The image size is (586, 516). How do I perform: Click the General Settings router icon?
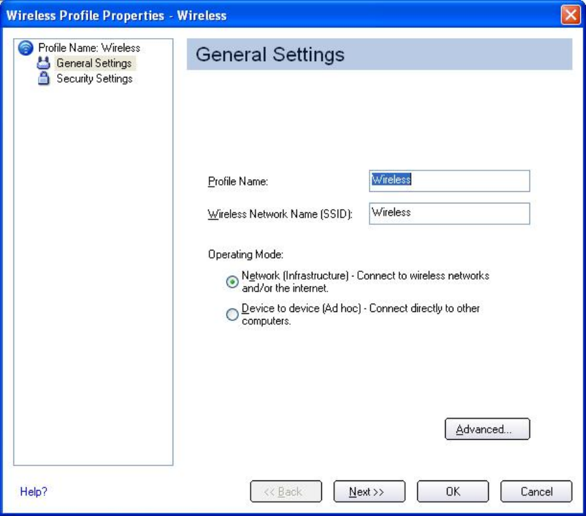[x=43, y=63]
